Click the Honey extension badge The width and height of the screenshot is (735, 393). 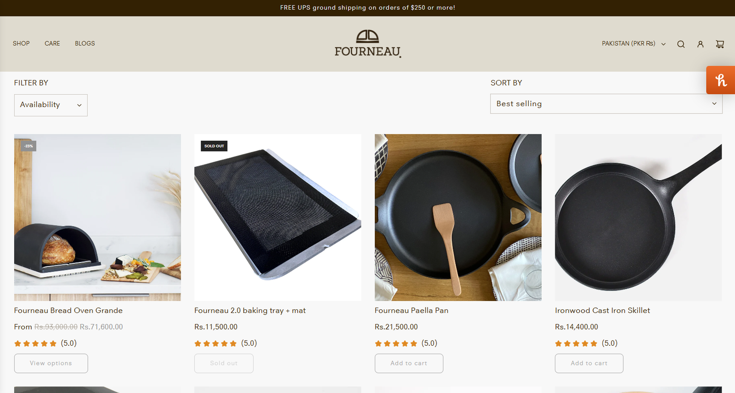point(721,80)
